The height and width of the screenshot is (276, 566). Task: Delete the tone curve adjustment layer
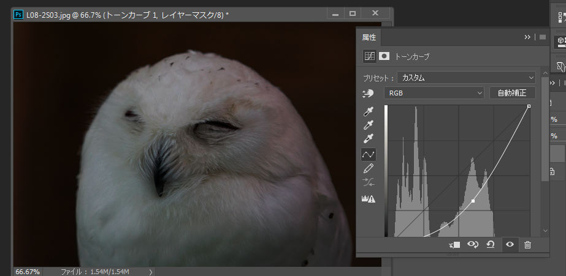tap(527, 245)
